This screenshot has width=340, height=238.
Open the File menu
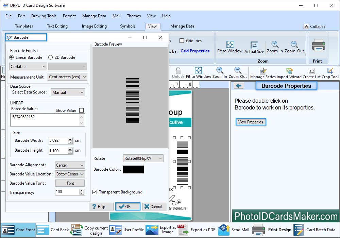pyautogui.click(x=8, y=16)
